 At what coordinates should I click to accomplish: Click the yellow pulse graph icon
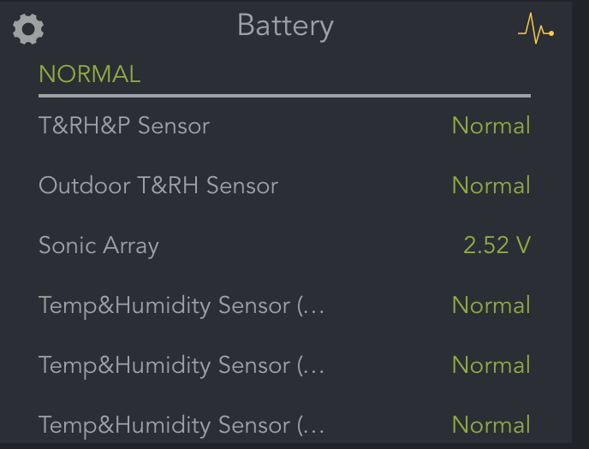point(536,31)
